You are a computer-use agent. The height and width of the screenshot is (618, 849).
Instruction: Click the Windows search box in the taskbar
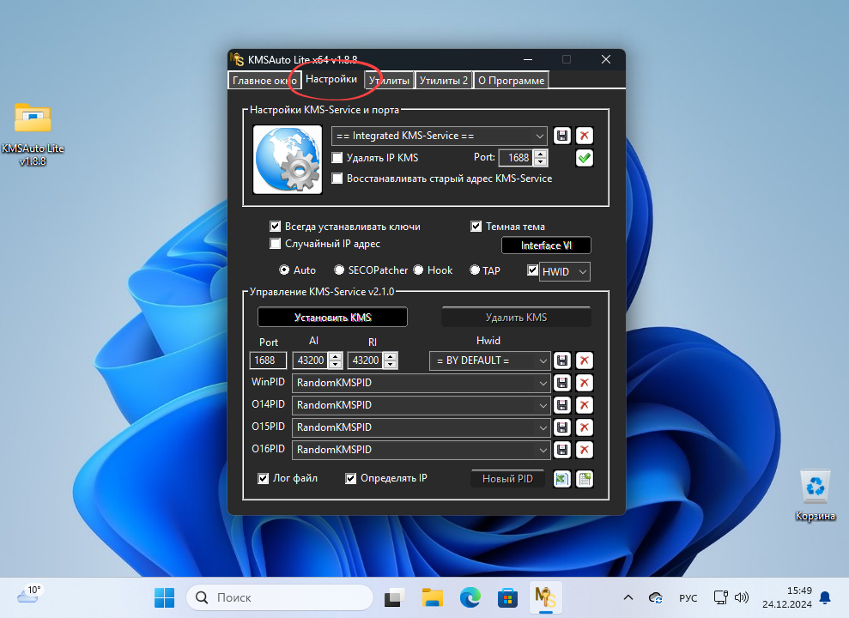coord(279,597)
